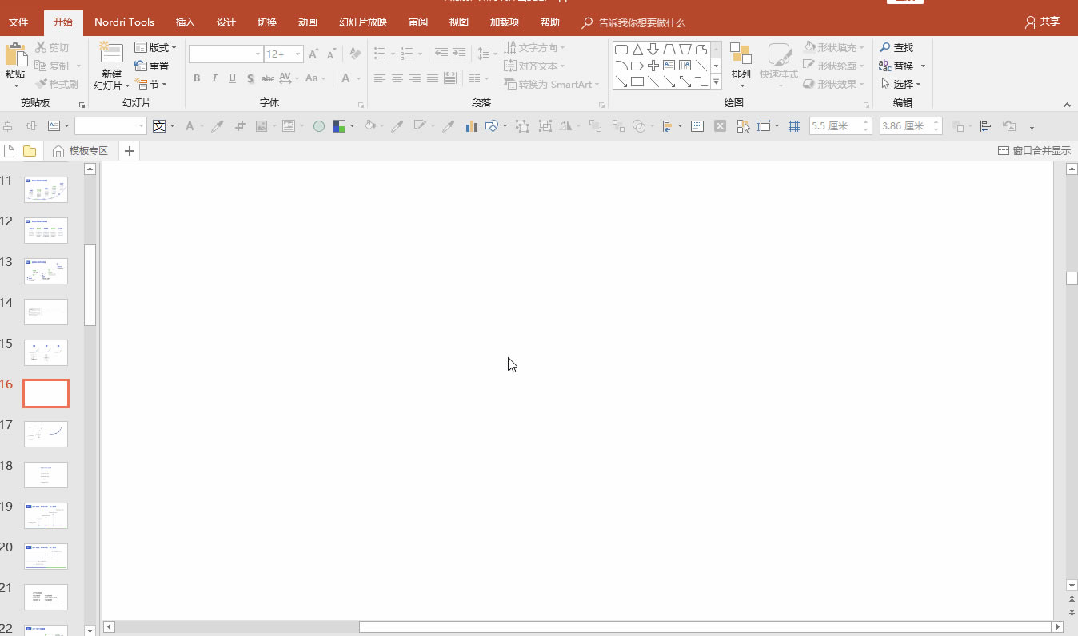Click the 共享 (Share) button
This screenshot has height=636, width=1078.
tap(1042, 22)
